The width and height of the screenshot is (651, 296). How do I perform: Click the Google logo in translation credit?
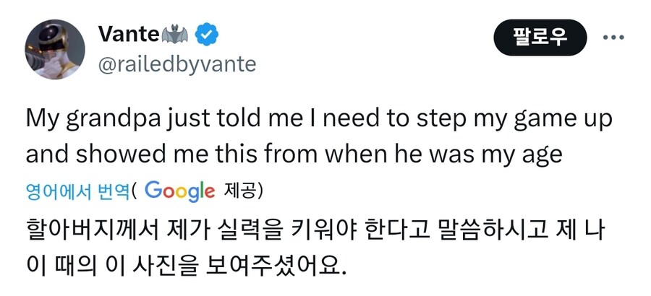pos(180,191)
